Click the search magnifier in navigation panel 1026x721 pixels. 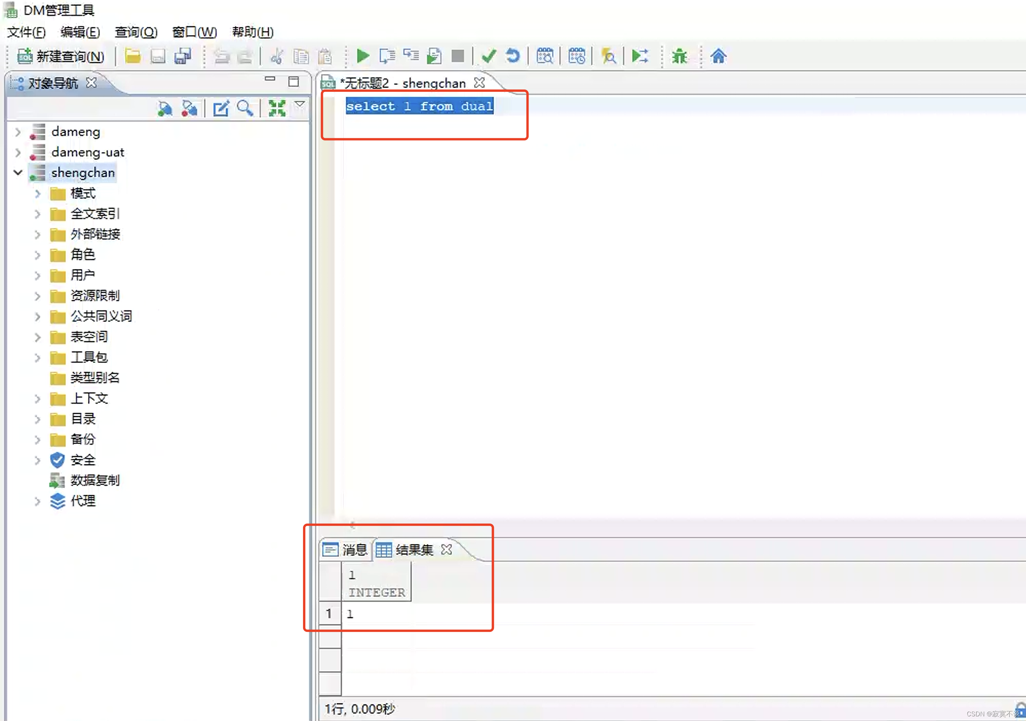(x=245, y=108)
